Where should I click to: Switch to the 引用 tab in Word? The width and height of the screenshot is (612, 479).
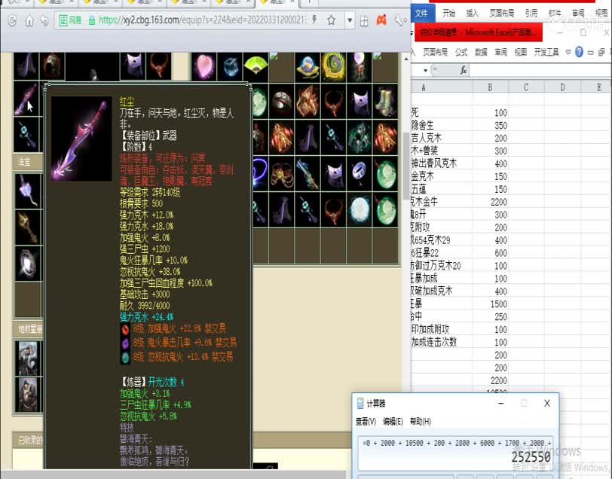(531, 14)
